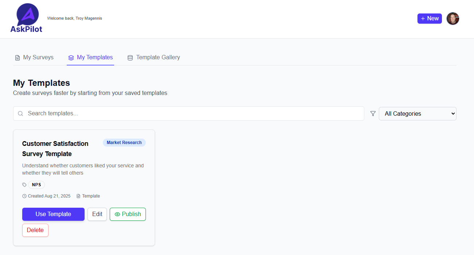474x255 pixels.
Task: Edit the Customer Satisfaction Survey Template
Action: [97, 214]
